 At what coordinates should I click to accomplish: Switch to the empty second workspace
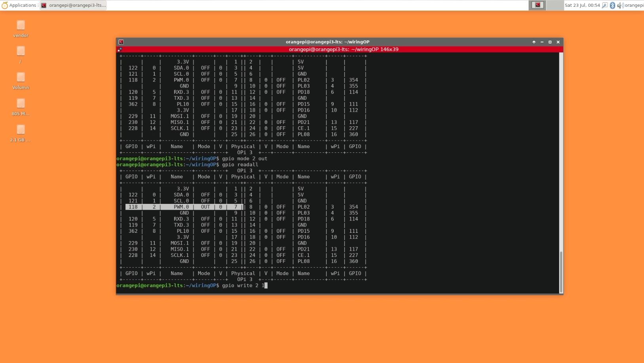[555, 5]
